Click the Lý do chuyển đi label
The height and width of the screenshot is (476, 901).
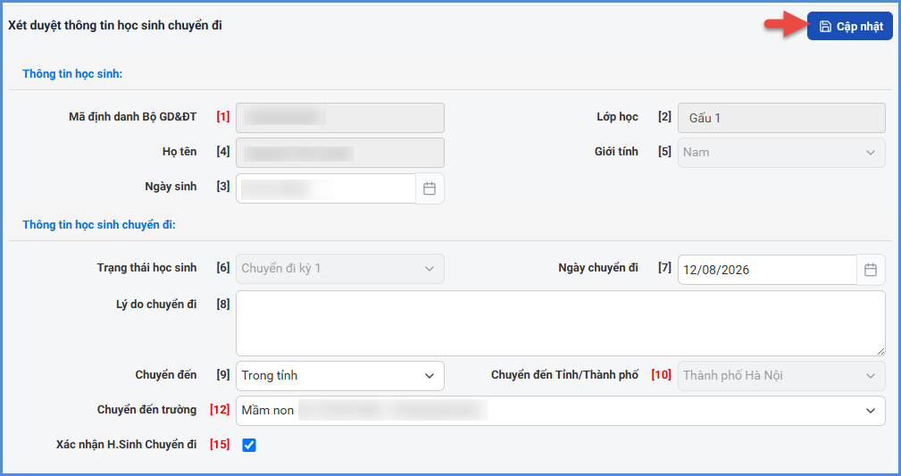tap(156, 305)
